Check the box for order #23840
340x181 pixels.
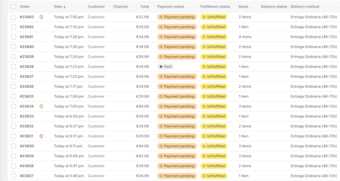(13, 47)
